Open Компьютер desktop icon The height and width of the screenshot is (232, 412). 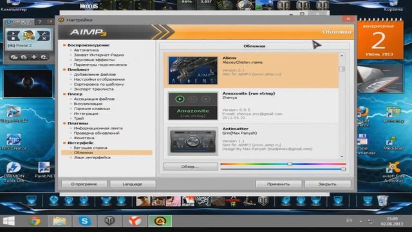pos(14,6)
